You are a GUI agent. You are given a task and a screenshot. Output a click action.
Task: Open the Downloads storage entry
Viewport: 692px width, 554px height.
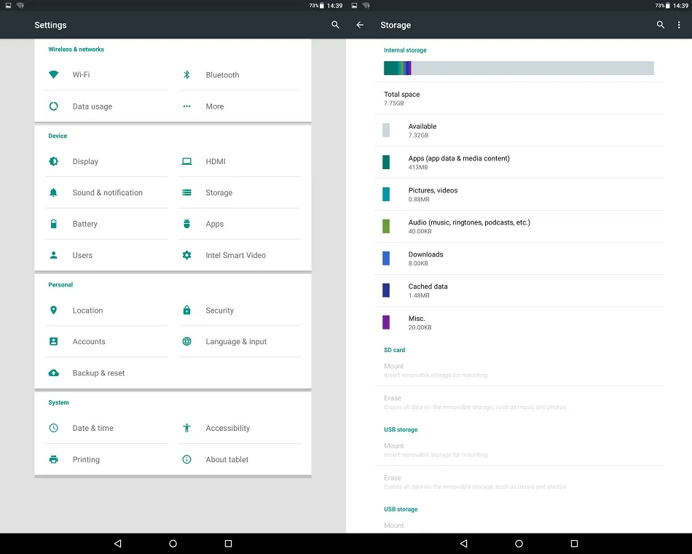tap(519, 259)
